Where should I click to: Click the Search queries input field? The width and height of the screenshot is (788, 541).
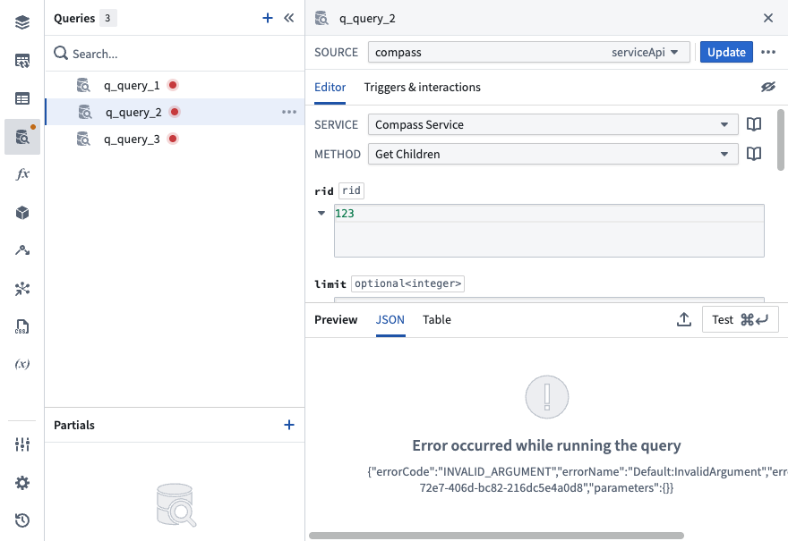pyautogui.click(x=175, y=54)
